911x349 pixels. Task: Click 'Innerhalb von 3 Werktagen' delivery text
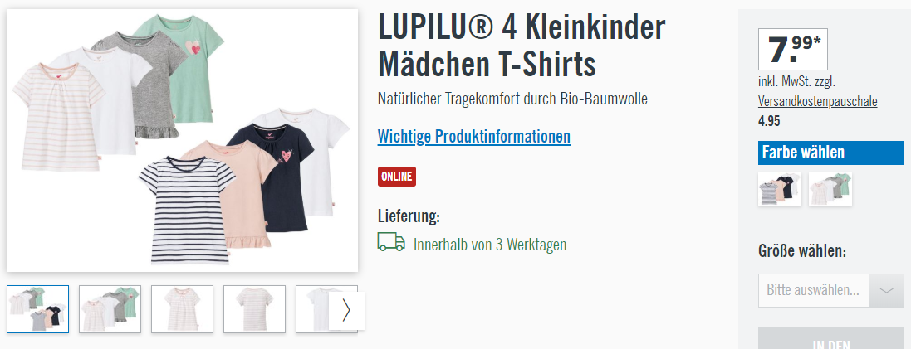click(x=490, y=245)
